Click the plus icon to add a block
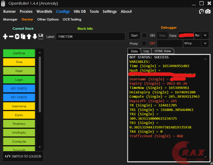Image resolution: width=213 pixels, height=165 pixels. 5,36
